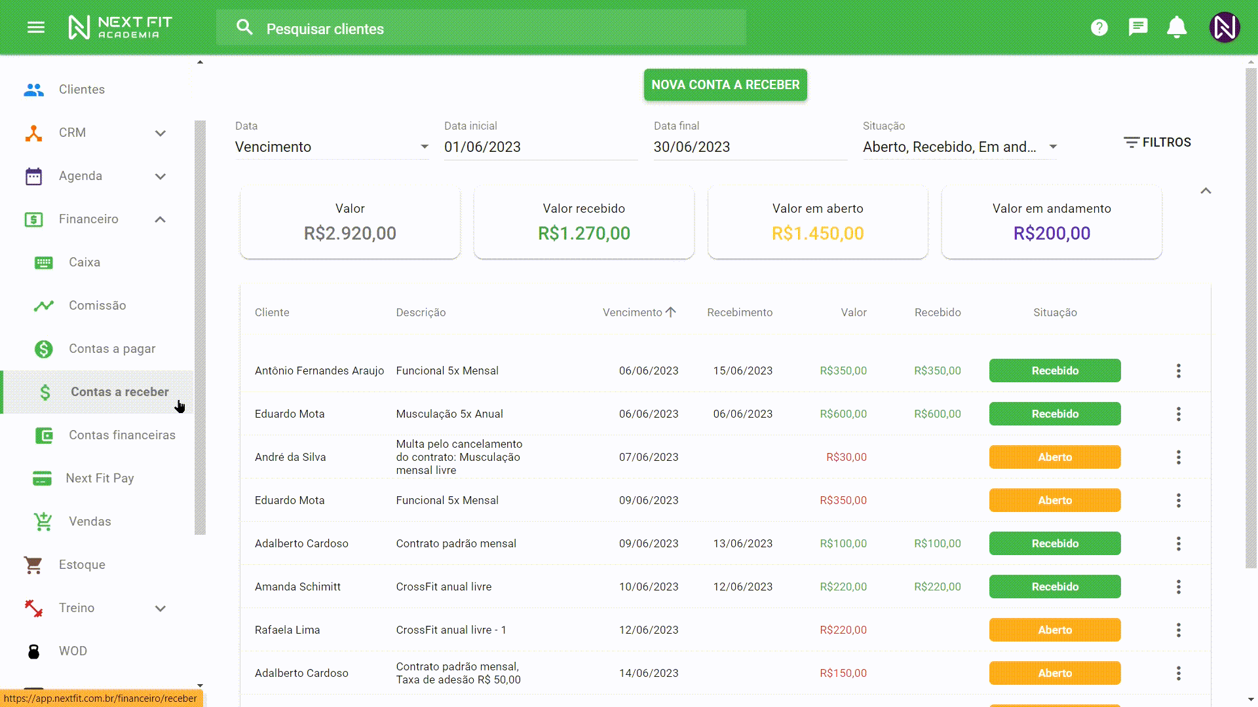Image resolution: width=1258 pixels, height=707 pixels.
Task: Click the help question mark icon
Action: pyautogui.click(x=1099, y=27)
